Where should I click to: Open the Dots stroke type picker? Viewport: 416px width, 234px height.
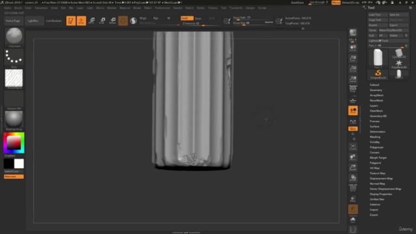coord(14,58)
